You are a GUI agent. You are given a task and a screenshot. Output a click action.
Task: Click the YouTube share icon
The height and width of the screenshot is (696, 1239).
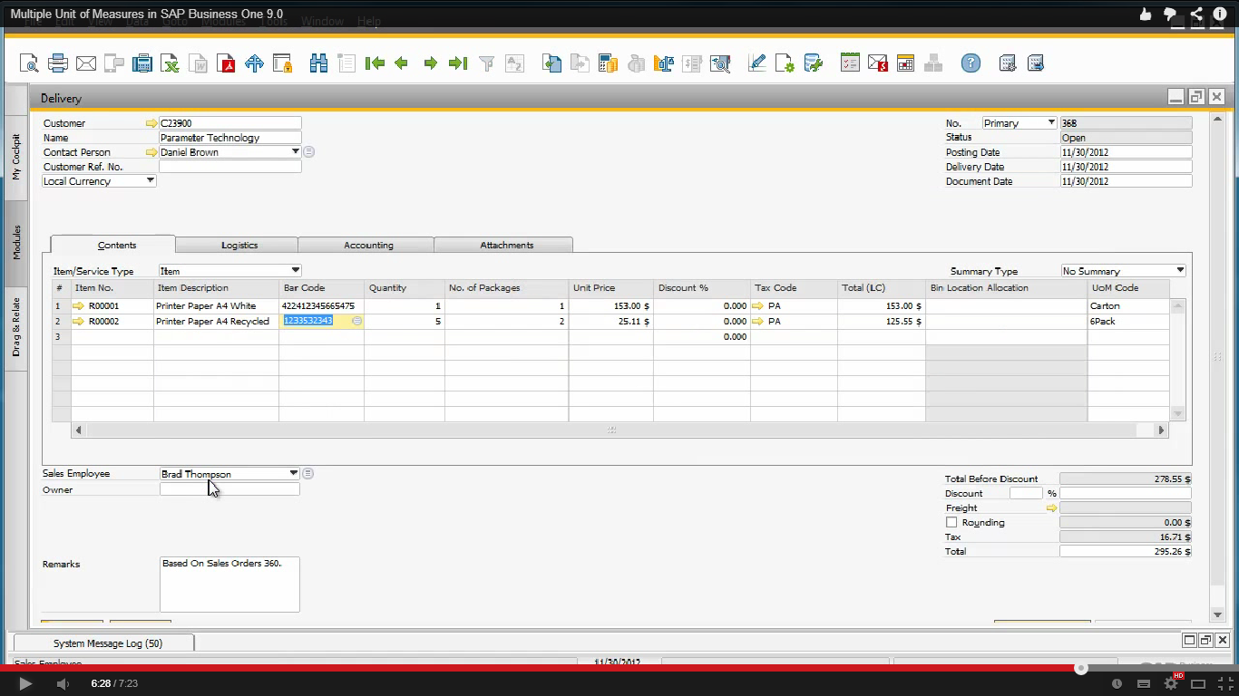(x=1196, y=14)
